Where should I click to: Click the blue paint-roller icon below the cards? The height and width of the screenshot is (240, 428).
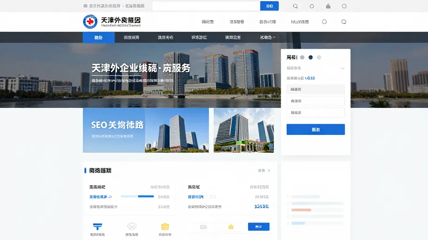tap(98, 226)
